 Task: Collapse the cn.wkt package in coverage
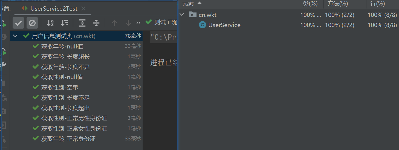click(x=182, y=15)
